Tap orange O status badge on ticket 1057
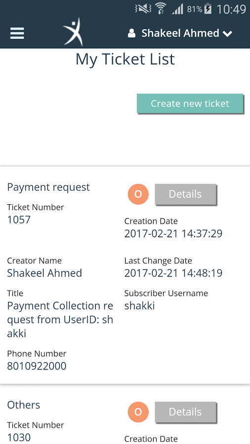Image resolution: width=250 pixels, height=444 pixels. 138,194
